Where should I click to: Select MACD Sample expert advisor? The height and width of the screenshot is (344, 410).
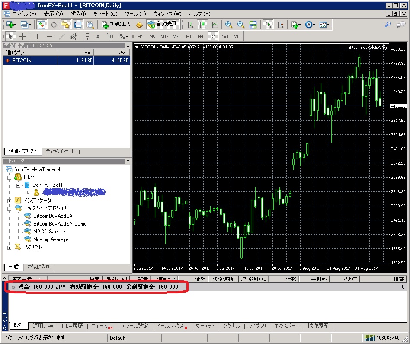click(49, 232)
